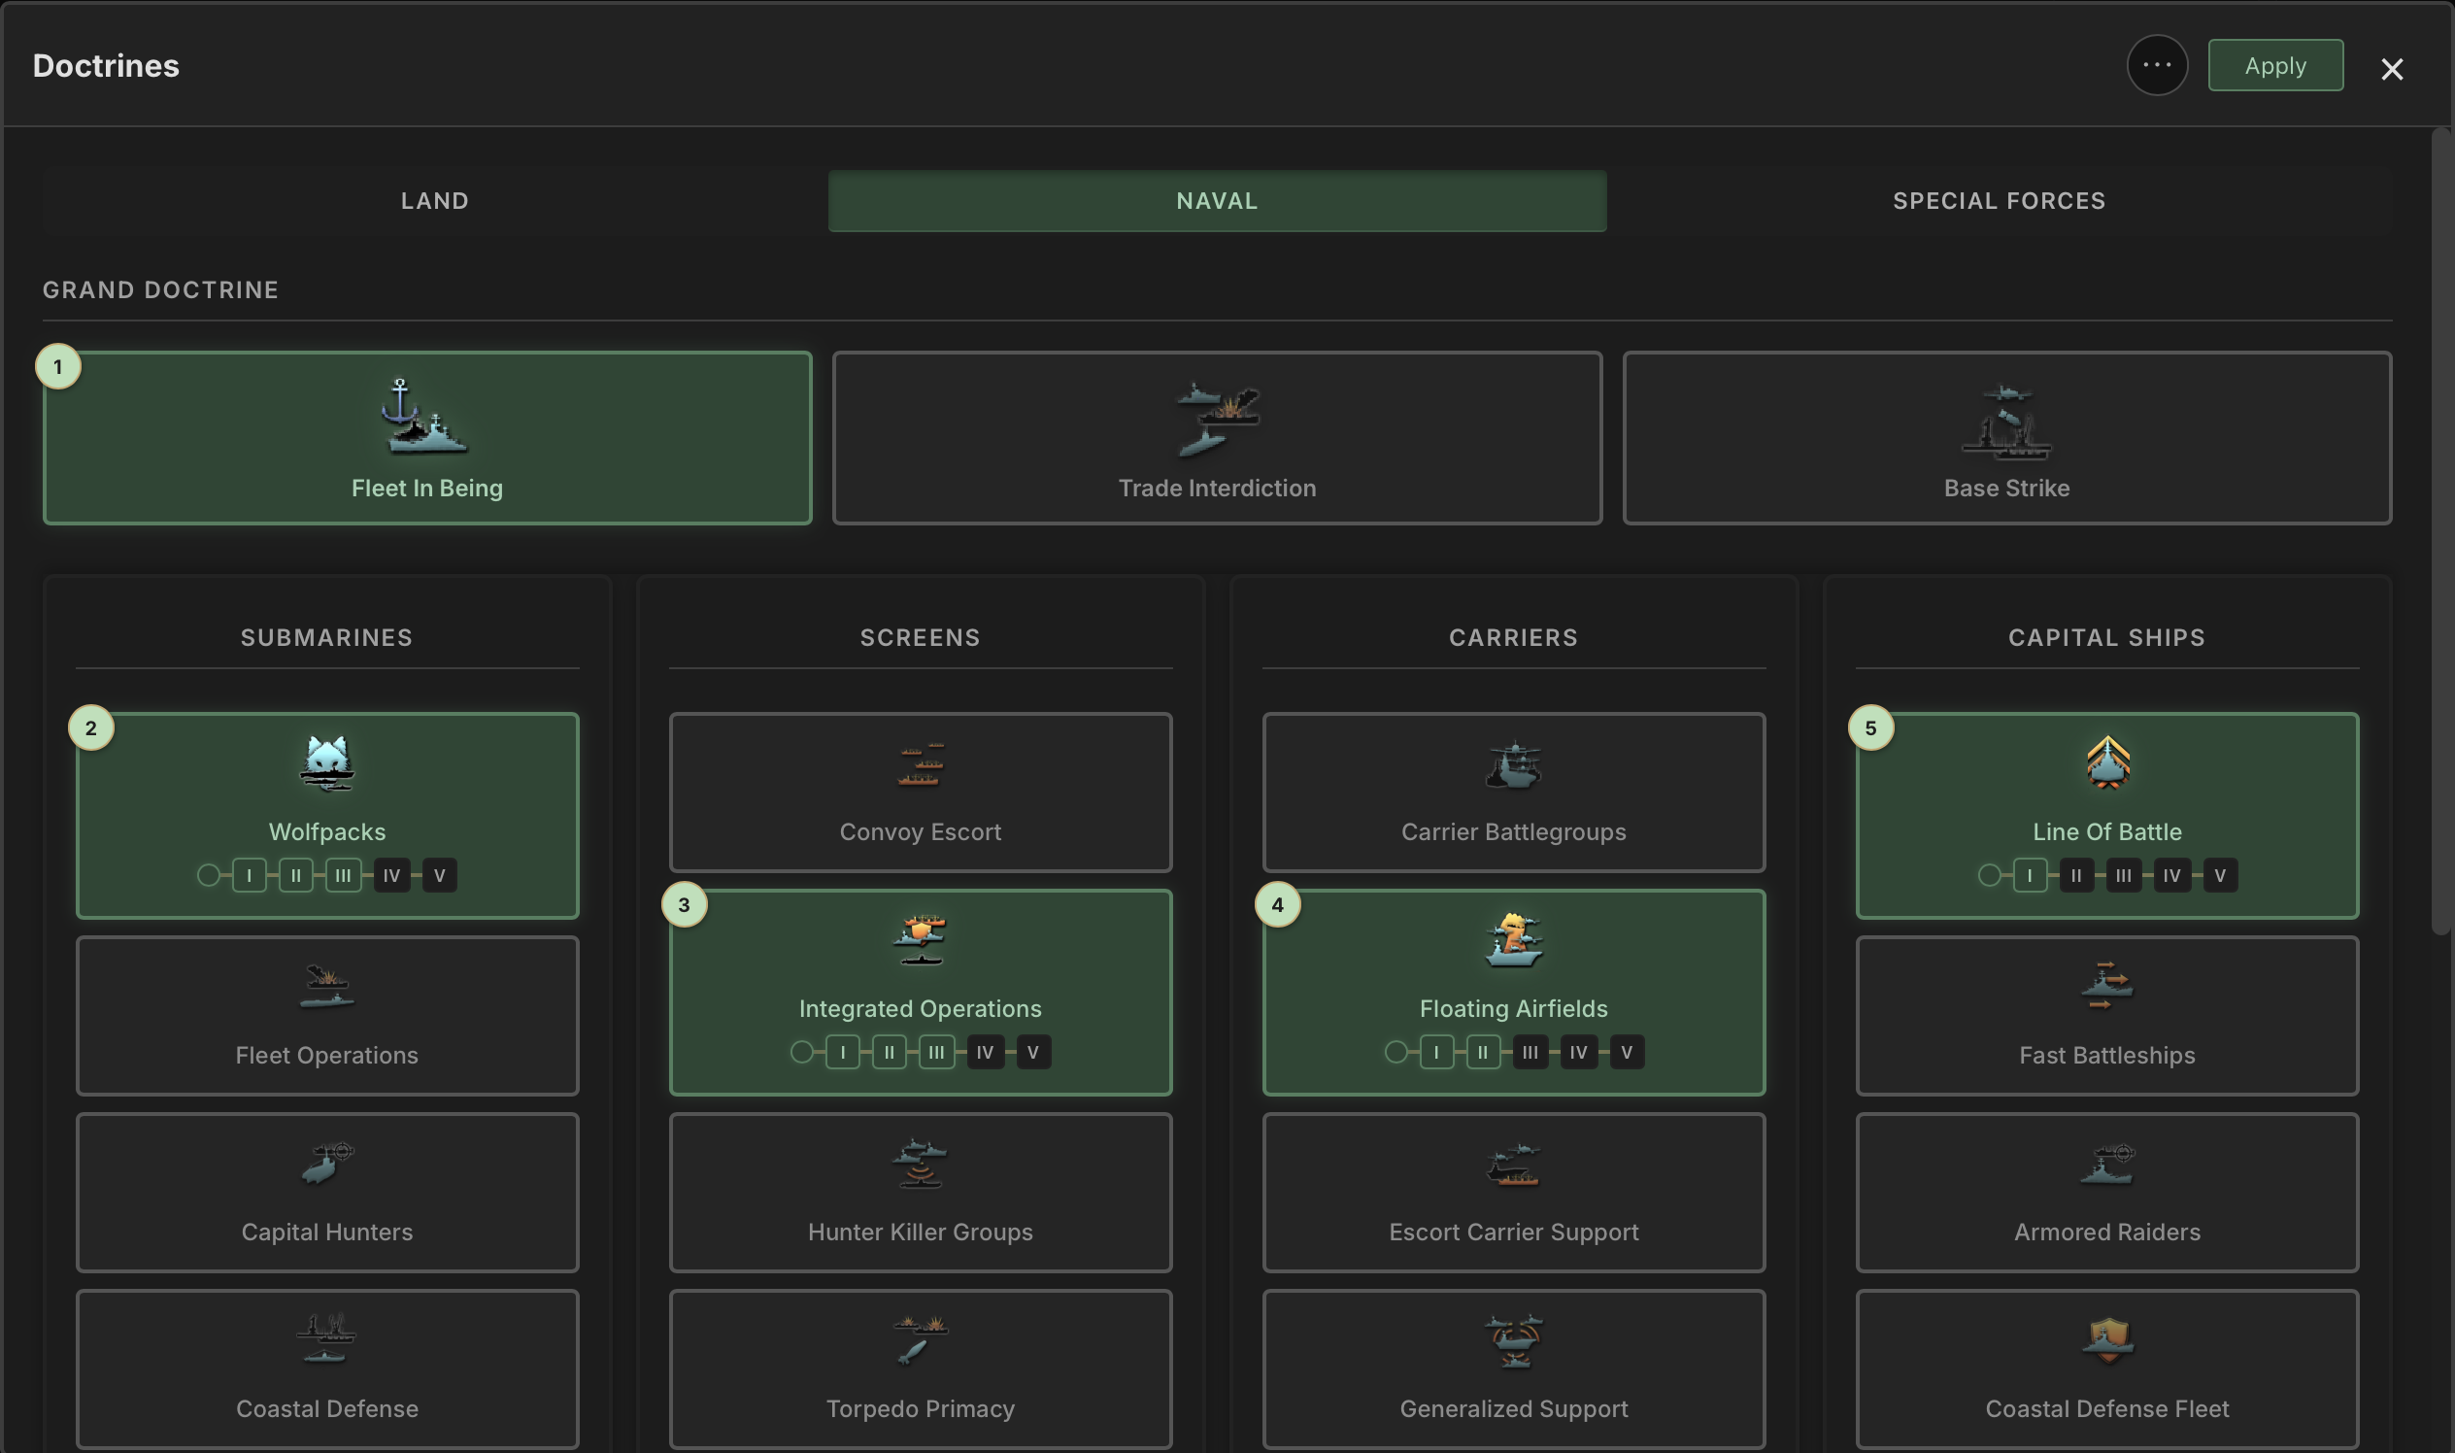Pick the Armored Raiders doctrine label

point(2106,1232)
